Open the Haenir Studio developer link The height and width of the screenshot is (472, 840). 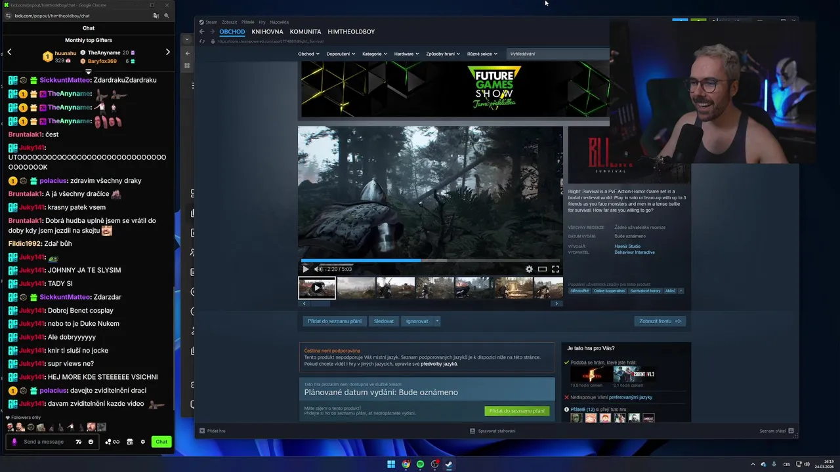click(x=627, y=246)
